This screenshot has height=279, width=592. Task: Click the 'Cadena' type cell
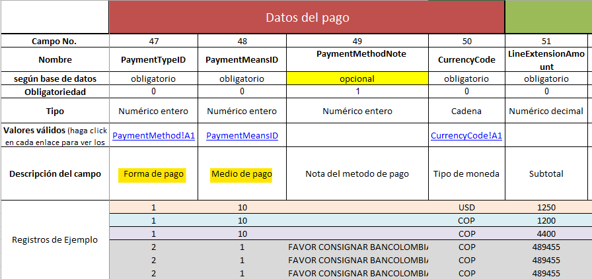pyautogui.click(x=466, y=111)
